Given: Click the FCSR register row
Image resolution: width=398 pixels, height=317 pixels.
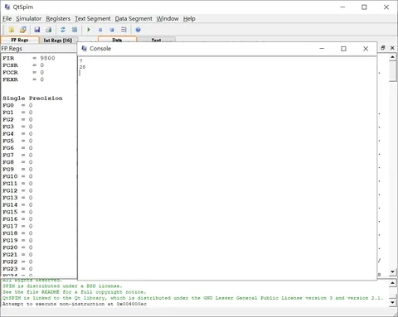Looking at the screenshot, I should pos(23,65).
